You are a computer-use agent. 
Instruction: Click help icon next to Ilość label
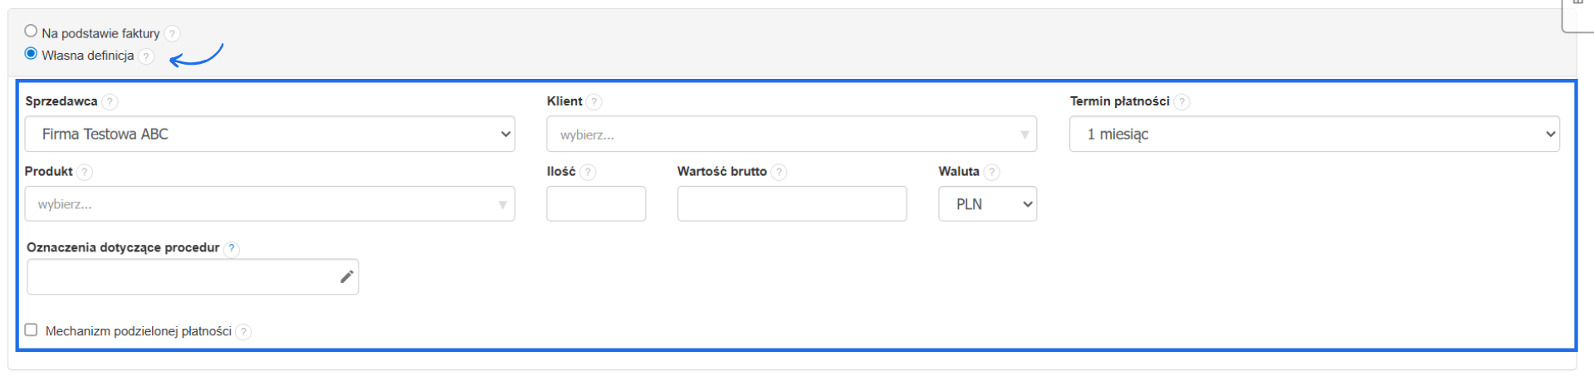[x=588, y=172]
